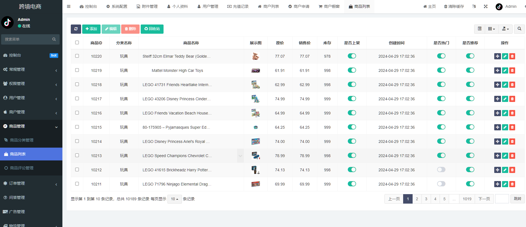Screen dimensions: 526x227
Task: Click edit pencil icon for product 10213
Action: tap(505, 156)
